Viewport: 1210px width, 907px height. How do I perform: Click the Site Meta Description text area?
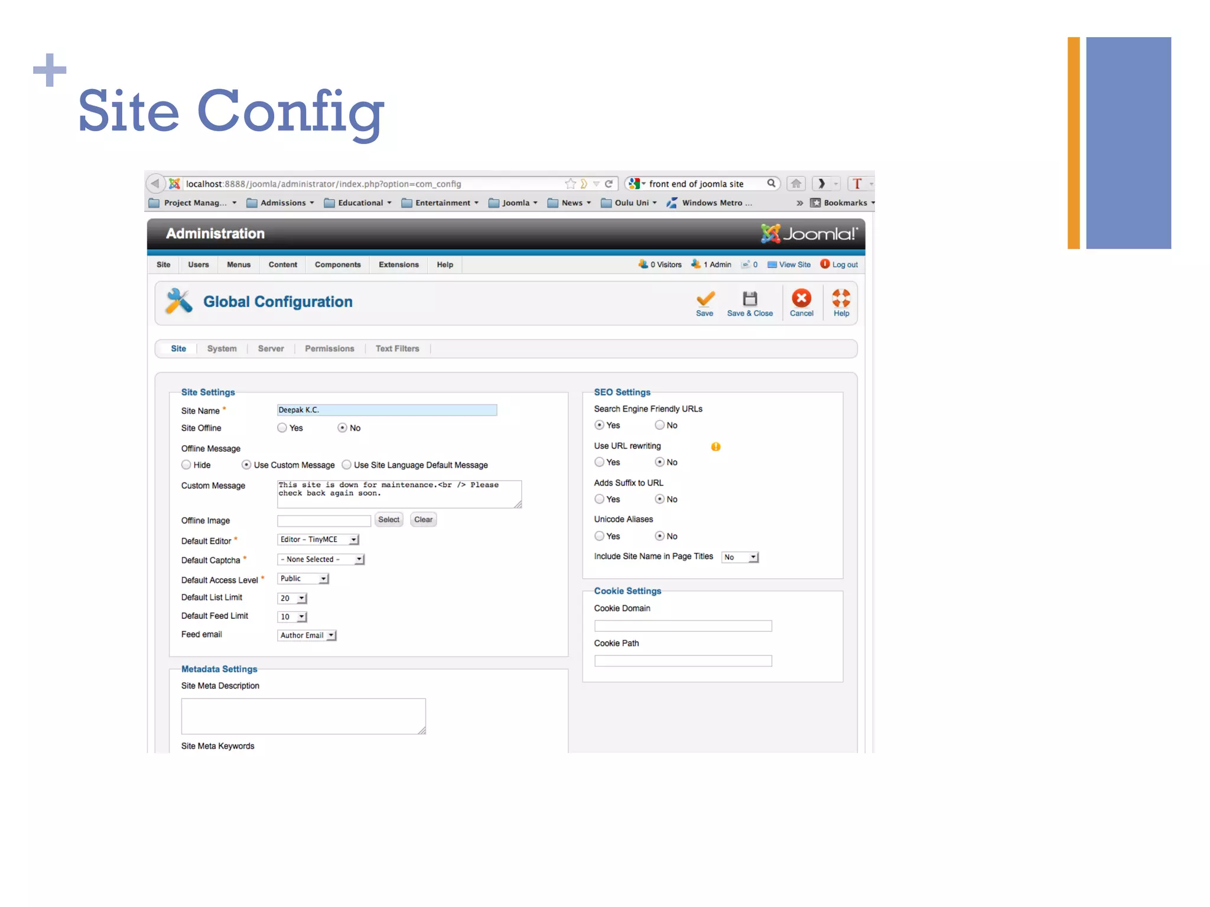(304, 716)
